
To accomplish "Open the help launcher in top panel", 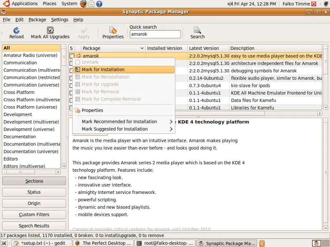I will pyautogui.click(x=99, y=4).
